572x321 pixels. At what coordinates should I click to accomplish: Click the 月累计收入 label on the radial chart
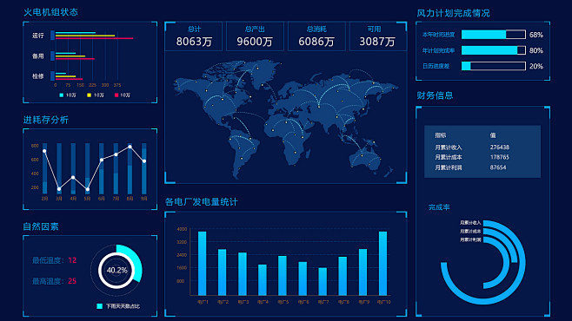[470, 222]
